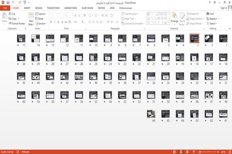
Task: Click the fit slide to window icon
Action: click(x=230, y=152)
